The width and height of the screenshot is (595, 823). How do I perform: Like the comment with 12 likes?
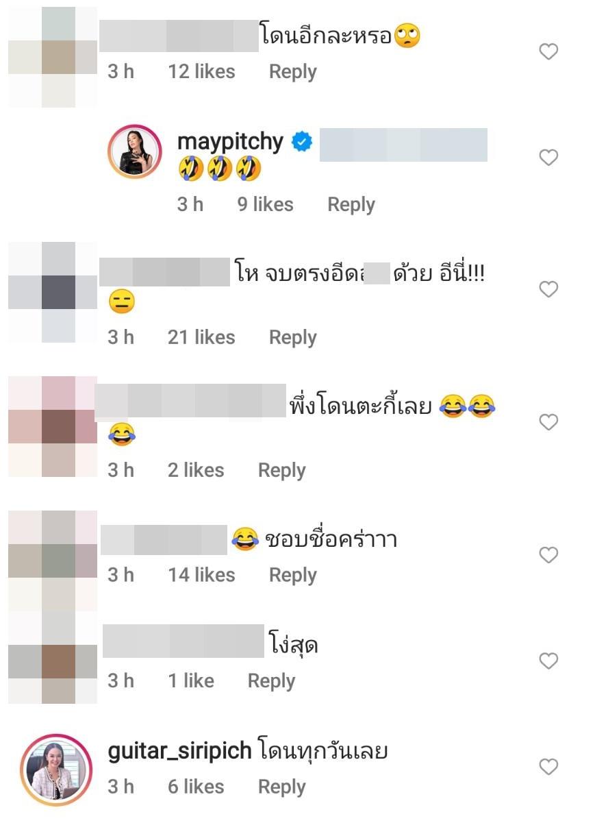[548, 51]
